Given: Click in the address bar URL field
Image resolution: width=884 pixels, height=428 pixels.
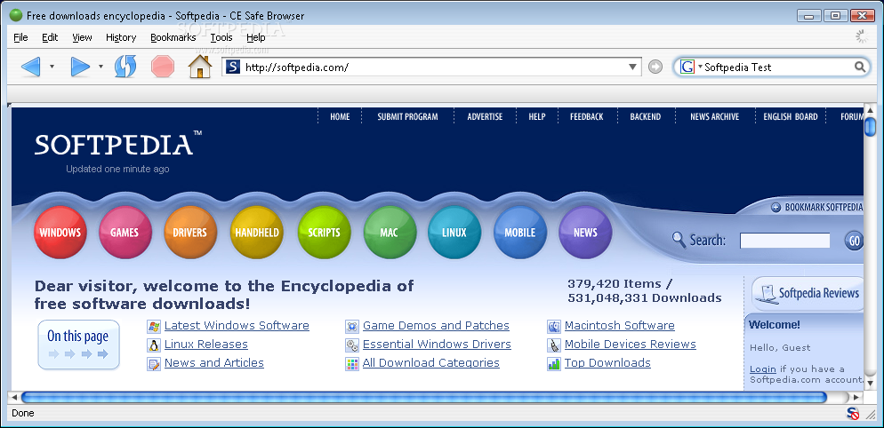Looking at the screenshot, I should pyautogui.click(x=431, y=67).
